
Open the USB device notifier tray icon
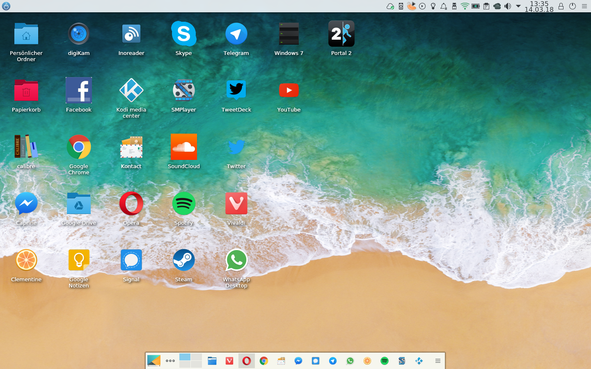pos(454,6)
